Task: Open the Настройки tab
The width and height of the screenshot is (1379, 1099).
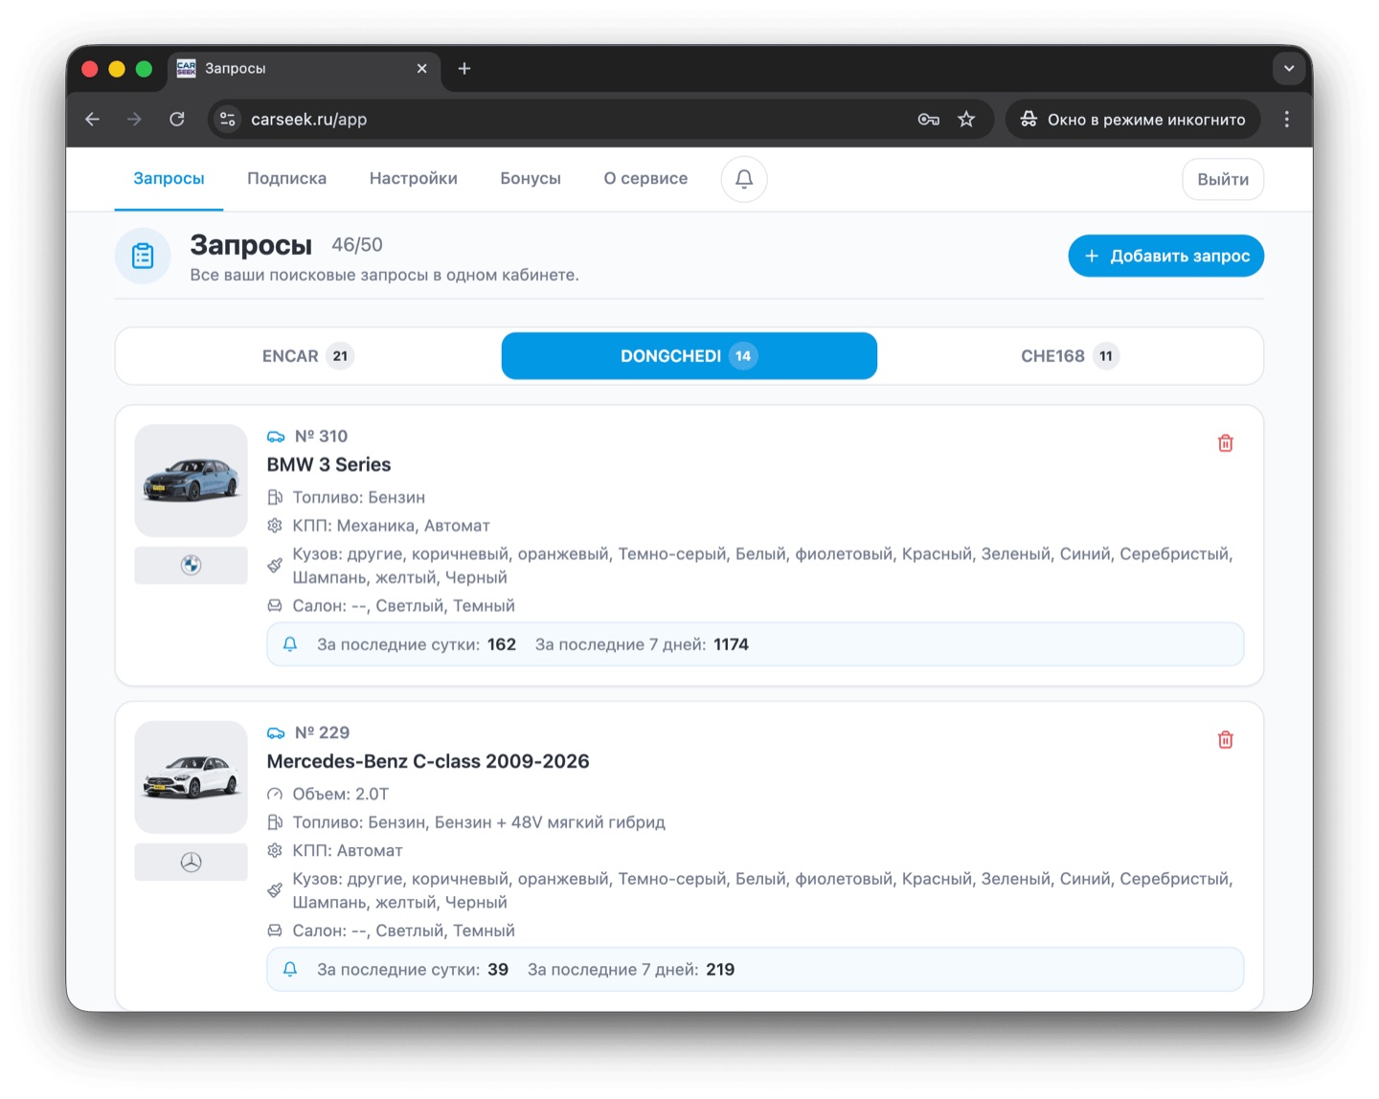Action: coord(413,179)
